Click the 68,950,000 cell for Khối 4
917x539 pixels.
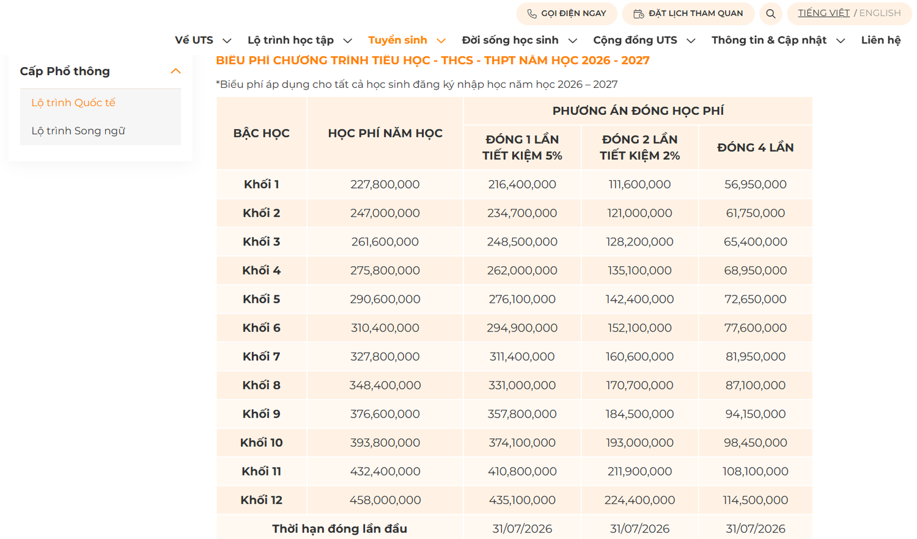click(756, 270)
